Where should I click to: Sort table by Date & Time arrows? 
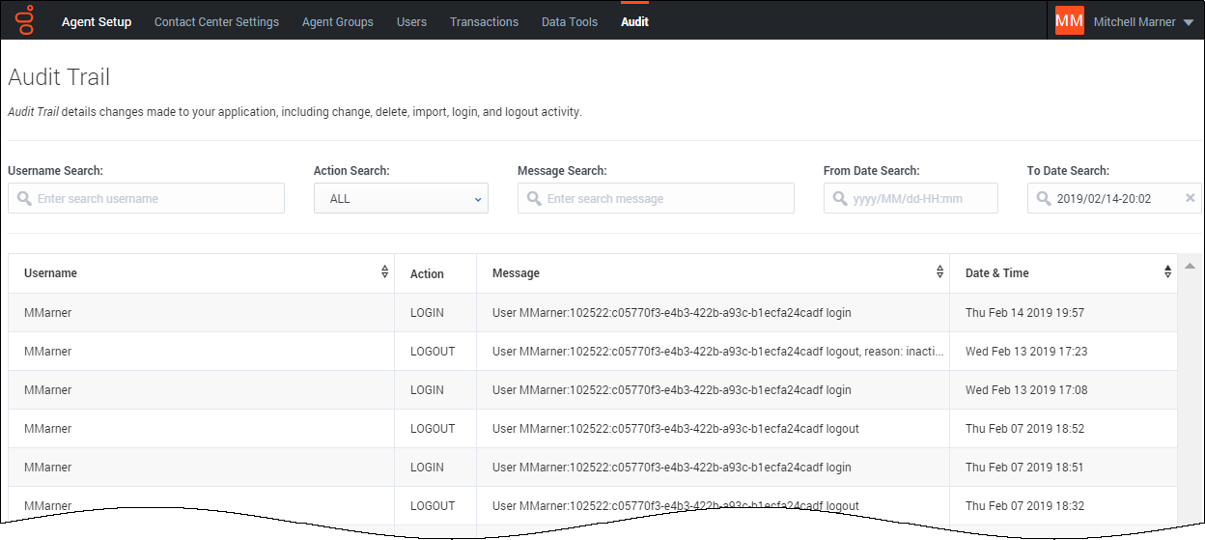tap(1167, 272)
